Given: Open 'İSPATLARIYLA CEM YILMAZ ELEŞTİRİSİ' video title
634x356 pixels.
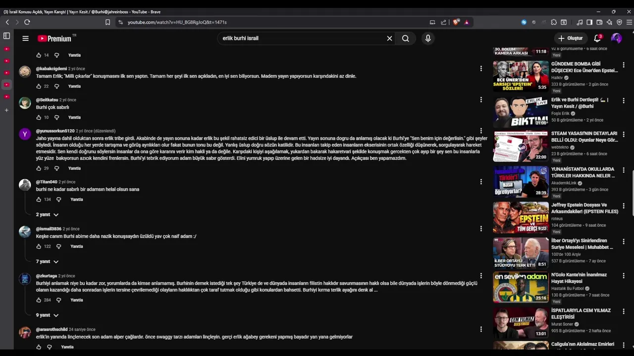Looking at the screenshot, I should point(581,313).
